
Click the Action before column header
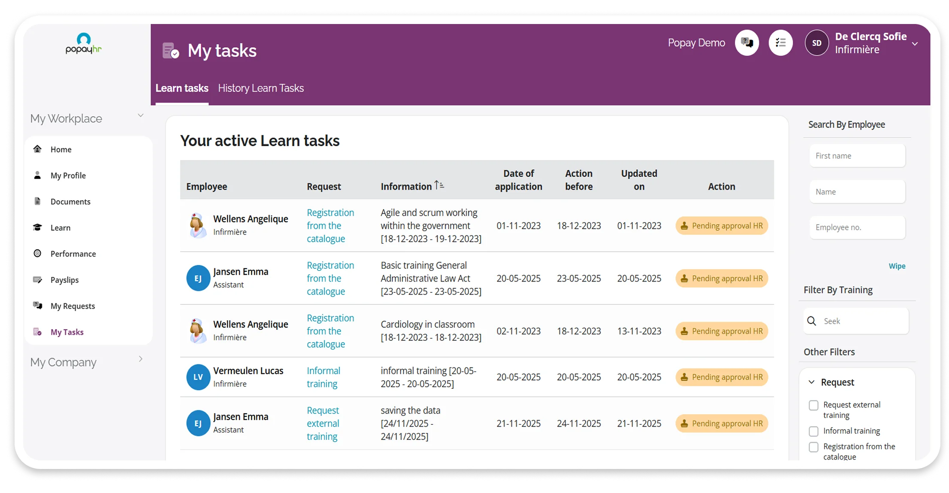pos(579,180)
